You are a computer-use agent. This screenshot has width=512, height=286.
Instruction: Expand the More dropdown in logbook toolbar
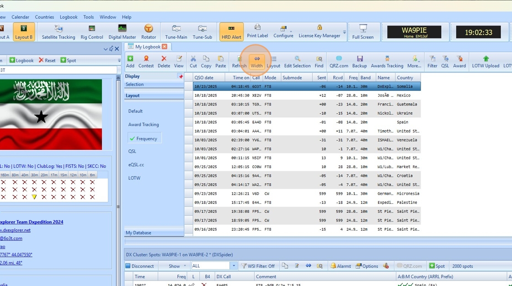(x=415, y=62)
